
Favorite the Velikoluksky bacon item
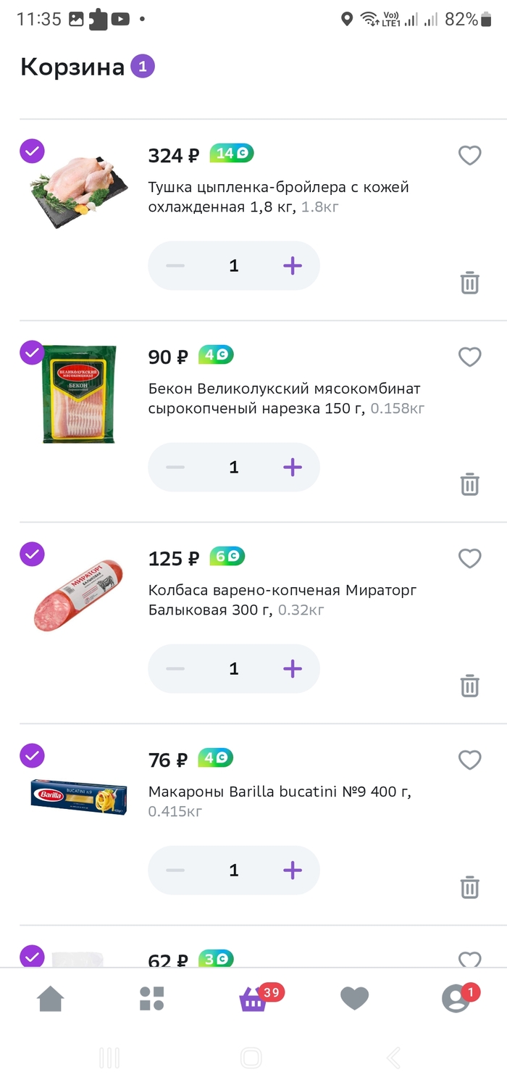(x=470, y=357)
